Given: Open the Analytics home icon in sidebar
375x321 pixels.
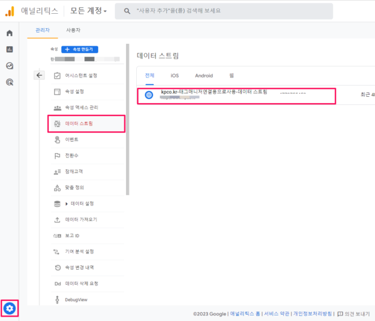Looking at the screenshot, I should tap(9, 33).
